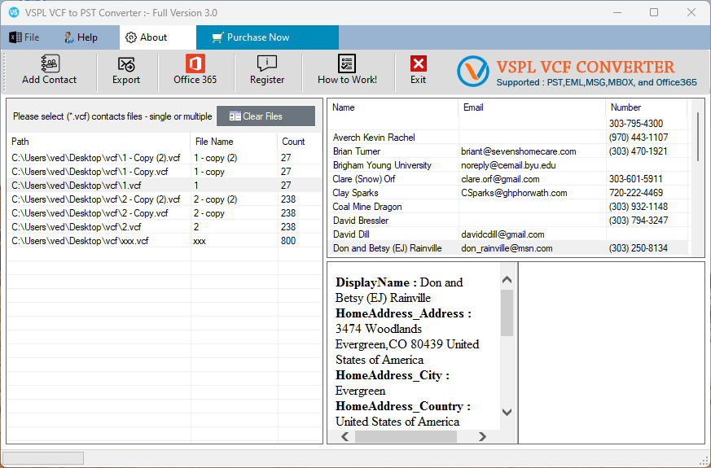The width and height of the screenshot is (711, 468).
Task: Select the 1 - Copy (2).vcf file row
Action: click(165, 158)
